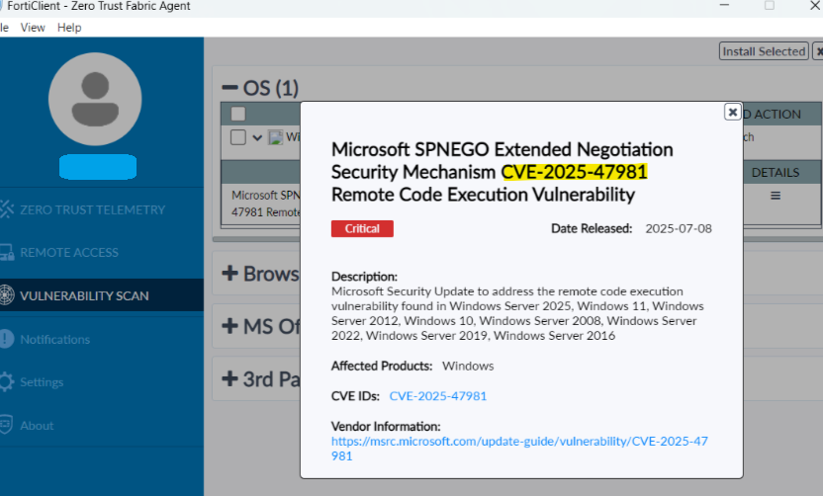Click the Microsoft SPNEGO vulnerability row text
This screenshot has height=496, width=823.
[266, 204]
